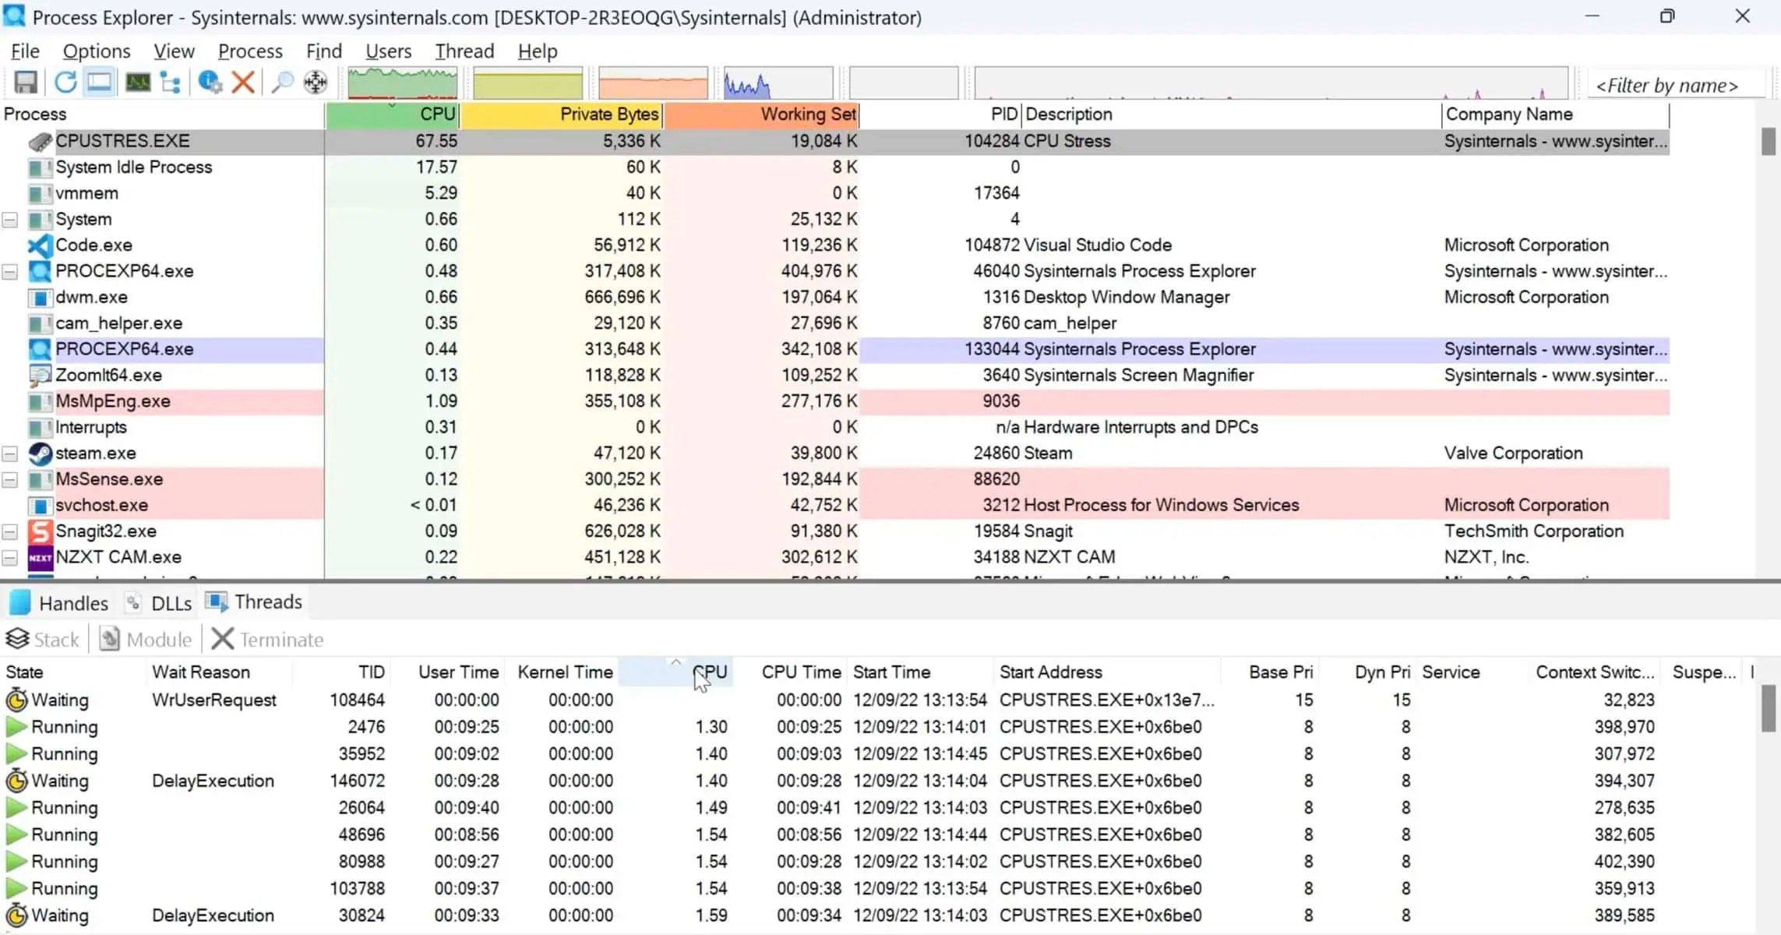Open the Options menu
This screenshot has width=1781, height=935.
[97, 51]
